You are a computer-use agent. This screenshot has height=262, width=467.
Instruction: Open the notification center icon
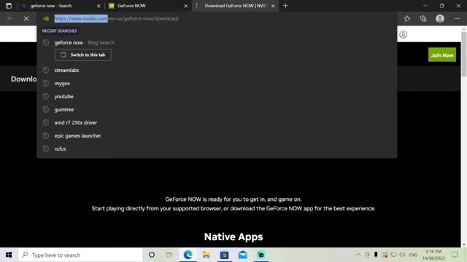(455, 255)
